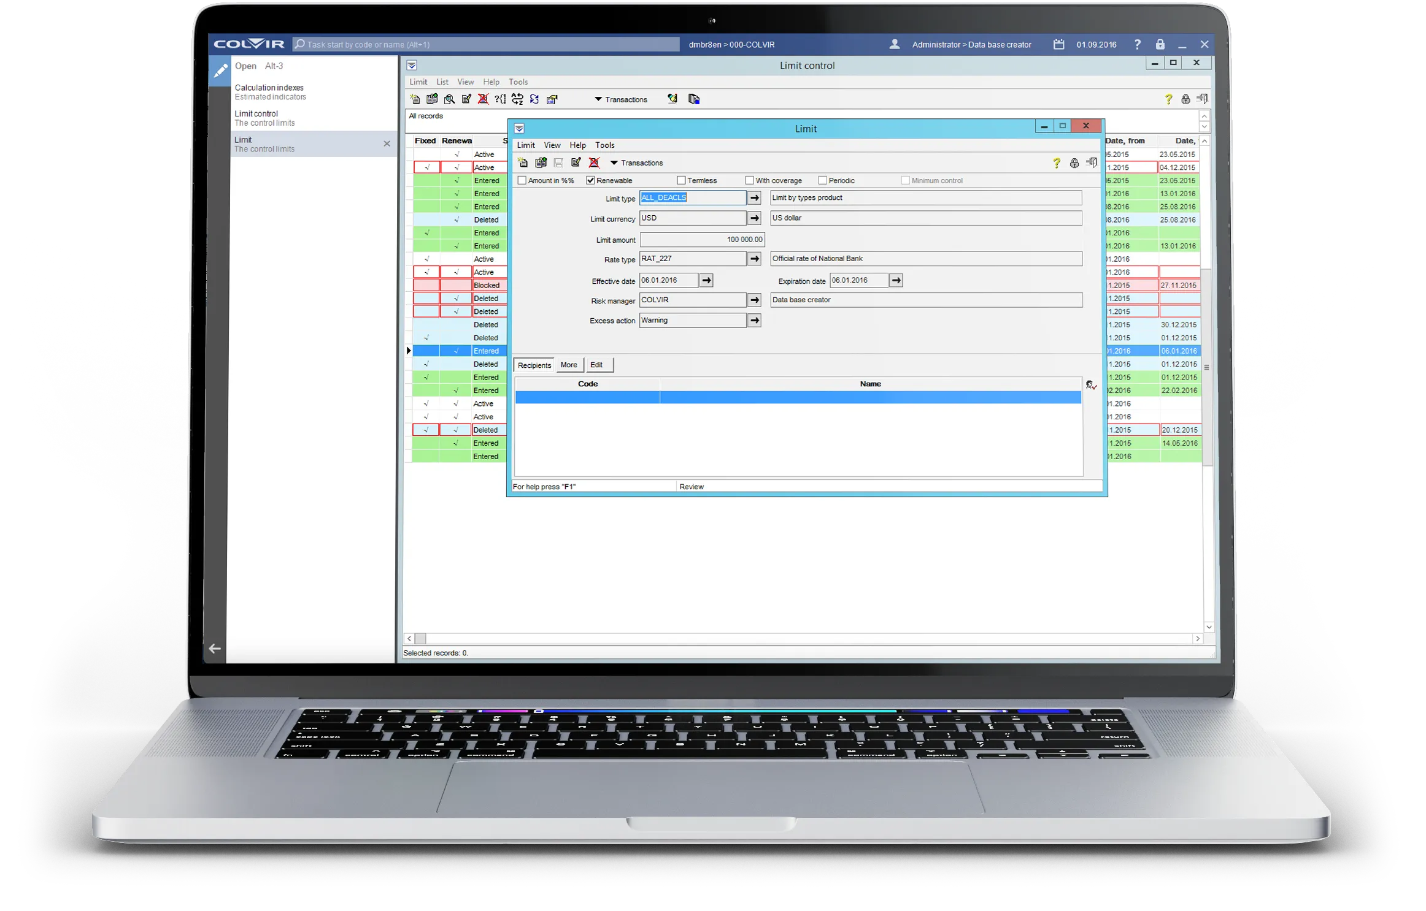Close the Limit item in sidebar
Viewport: 1426px width, 911px height.
(387, 143)
